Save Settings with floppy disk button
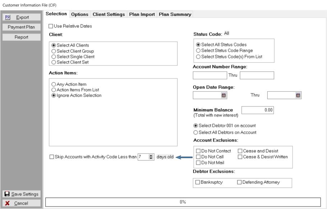The width and height of the screenshot is (327, 209). (22, 194)
